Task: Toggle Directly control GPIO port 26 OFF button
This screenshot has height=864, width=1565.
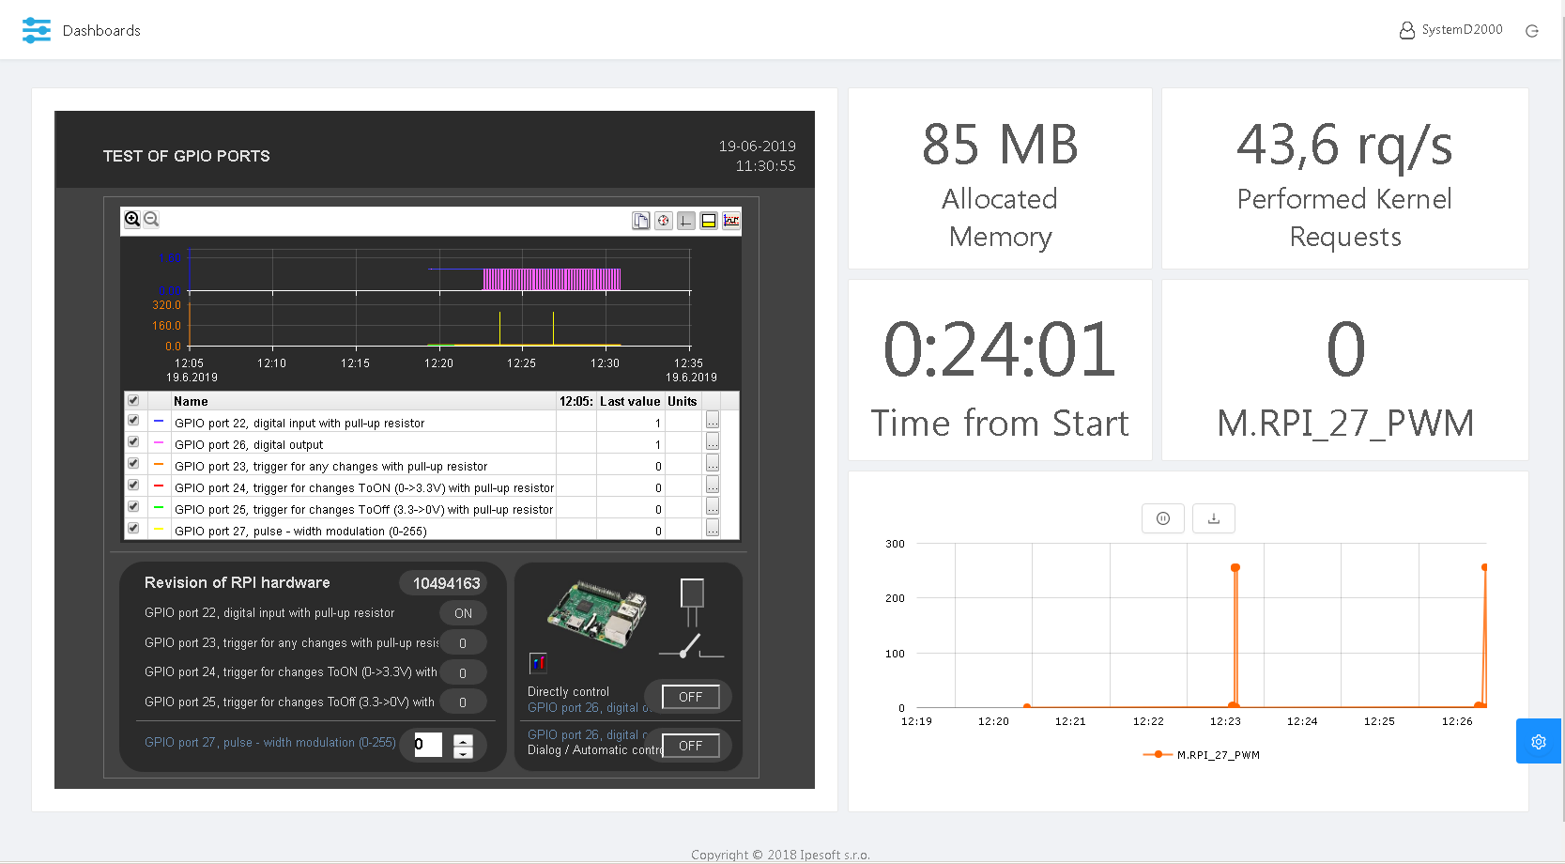Action: pyautogui.click(x=691, y=697)
